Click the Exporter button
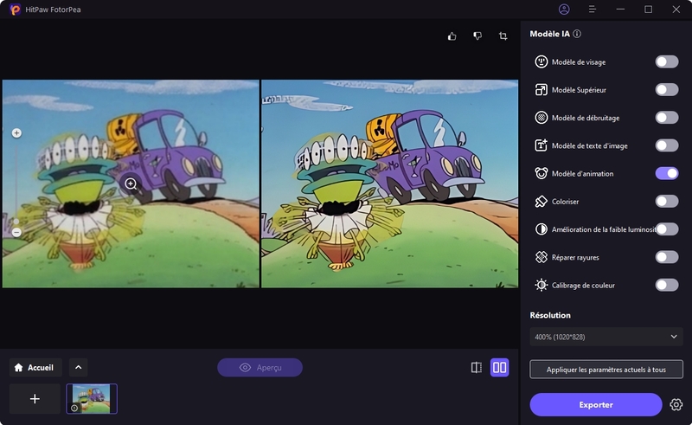692x425 pixels. 596,405
